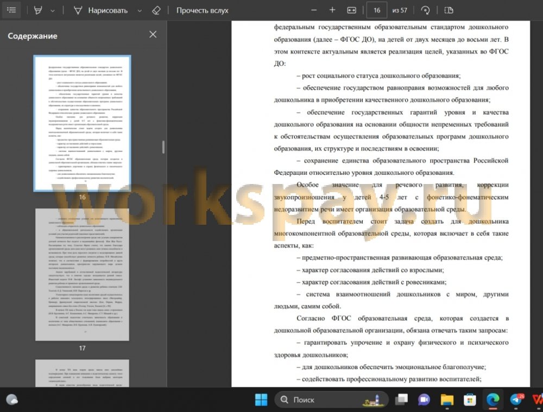Image resolution: width=543 pixels, height=412 pixels.
Task: Click the number 17 label under thumbnail
Action: coord(83,348)
